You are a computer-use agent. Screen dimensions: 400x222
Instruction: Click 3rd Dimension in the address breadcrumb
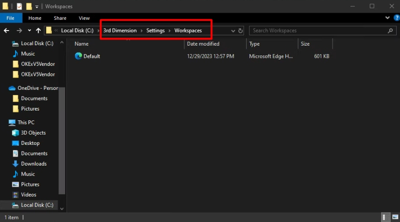[120, 31]
